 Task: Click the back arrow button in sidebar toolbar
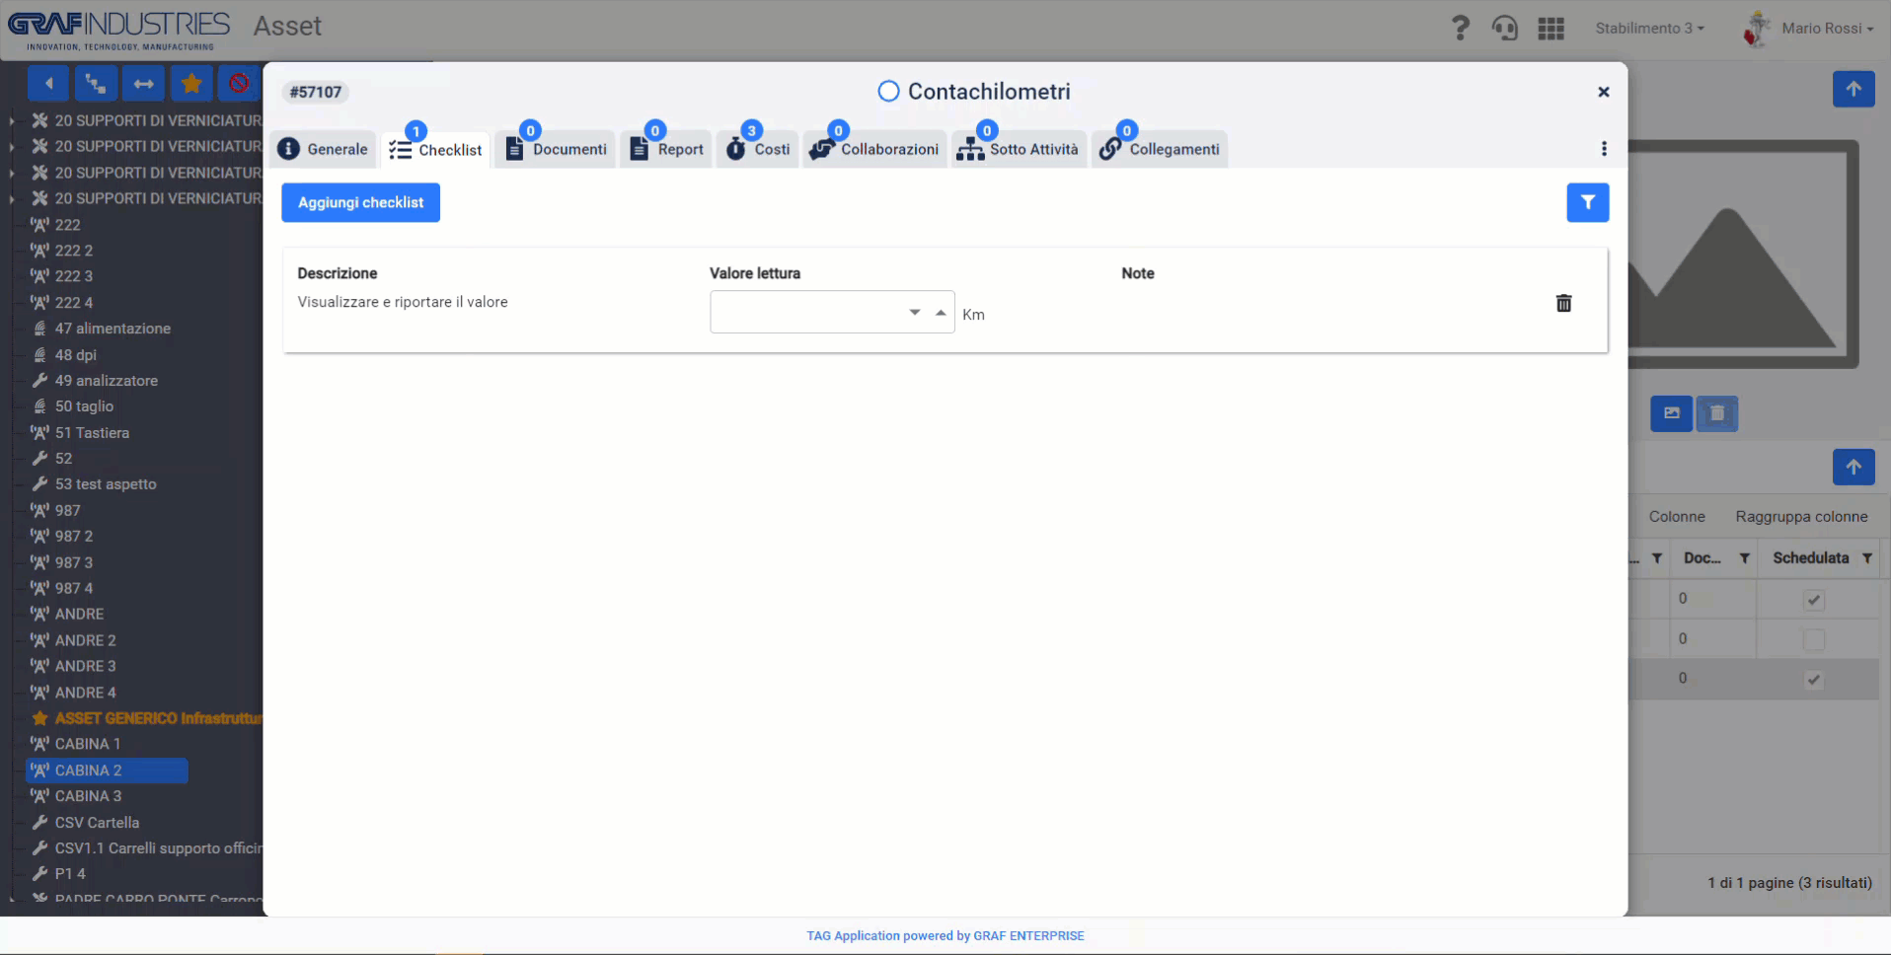tap(48, 84)
